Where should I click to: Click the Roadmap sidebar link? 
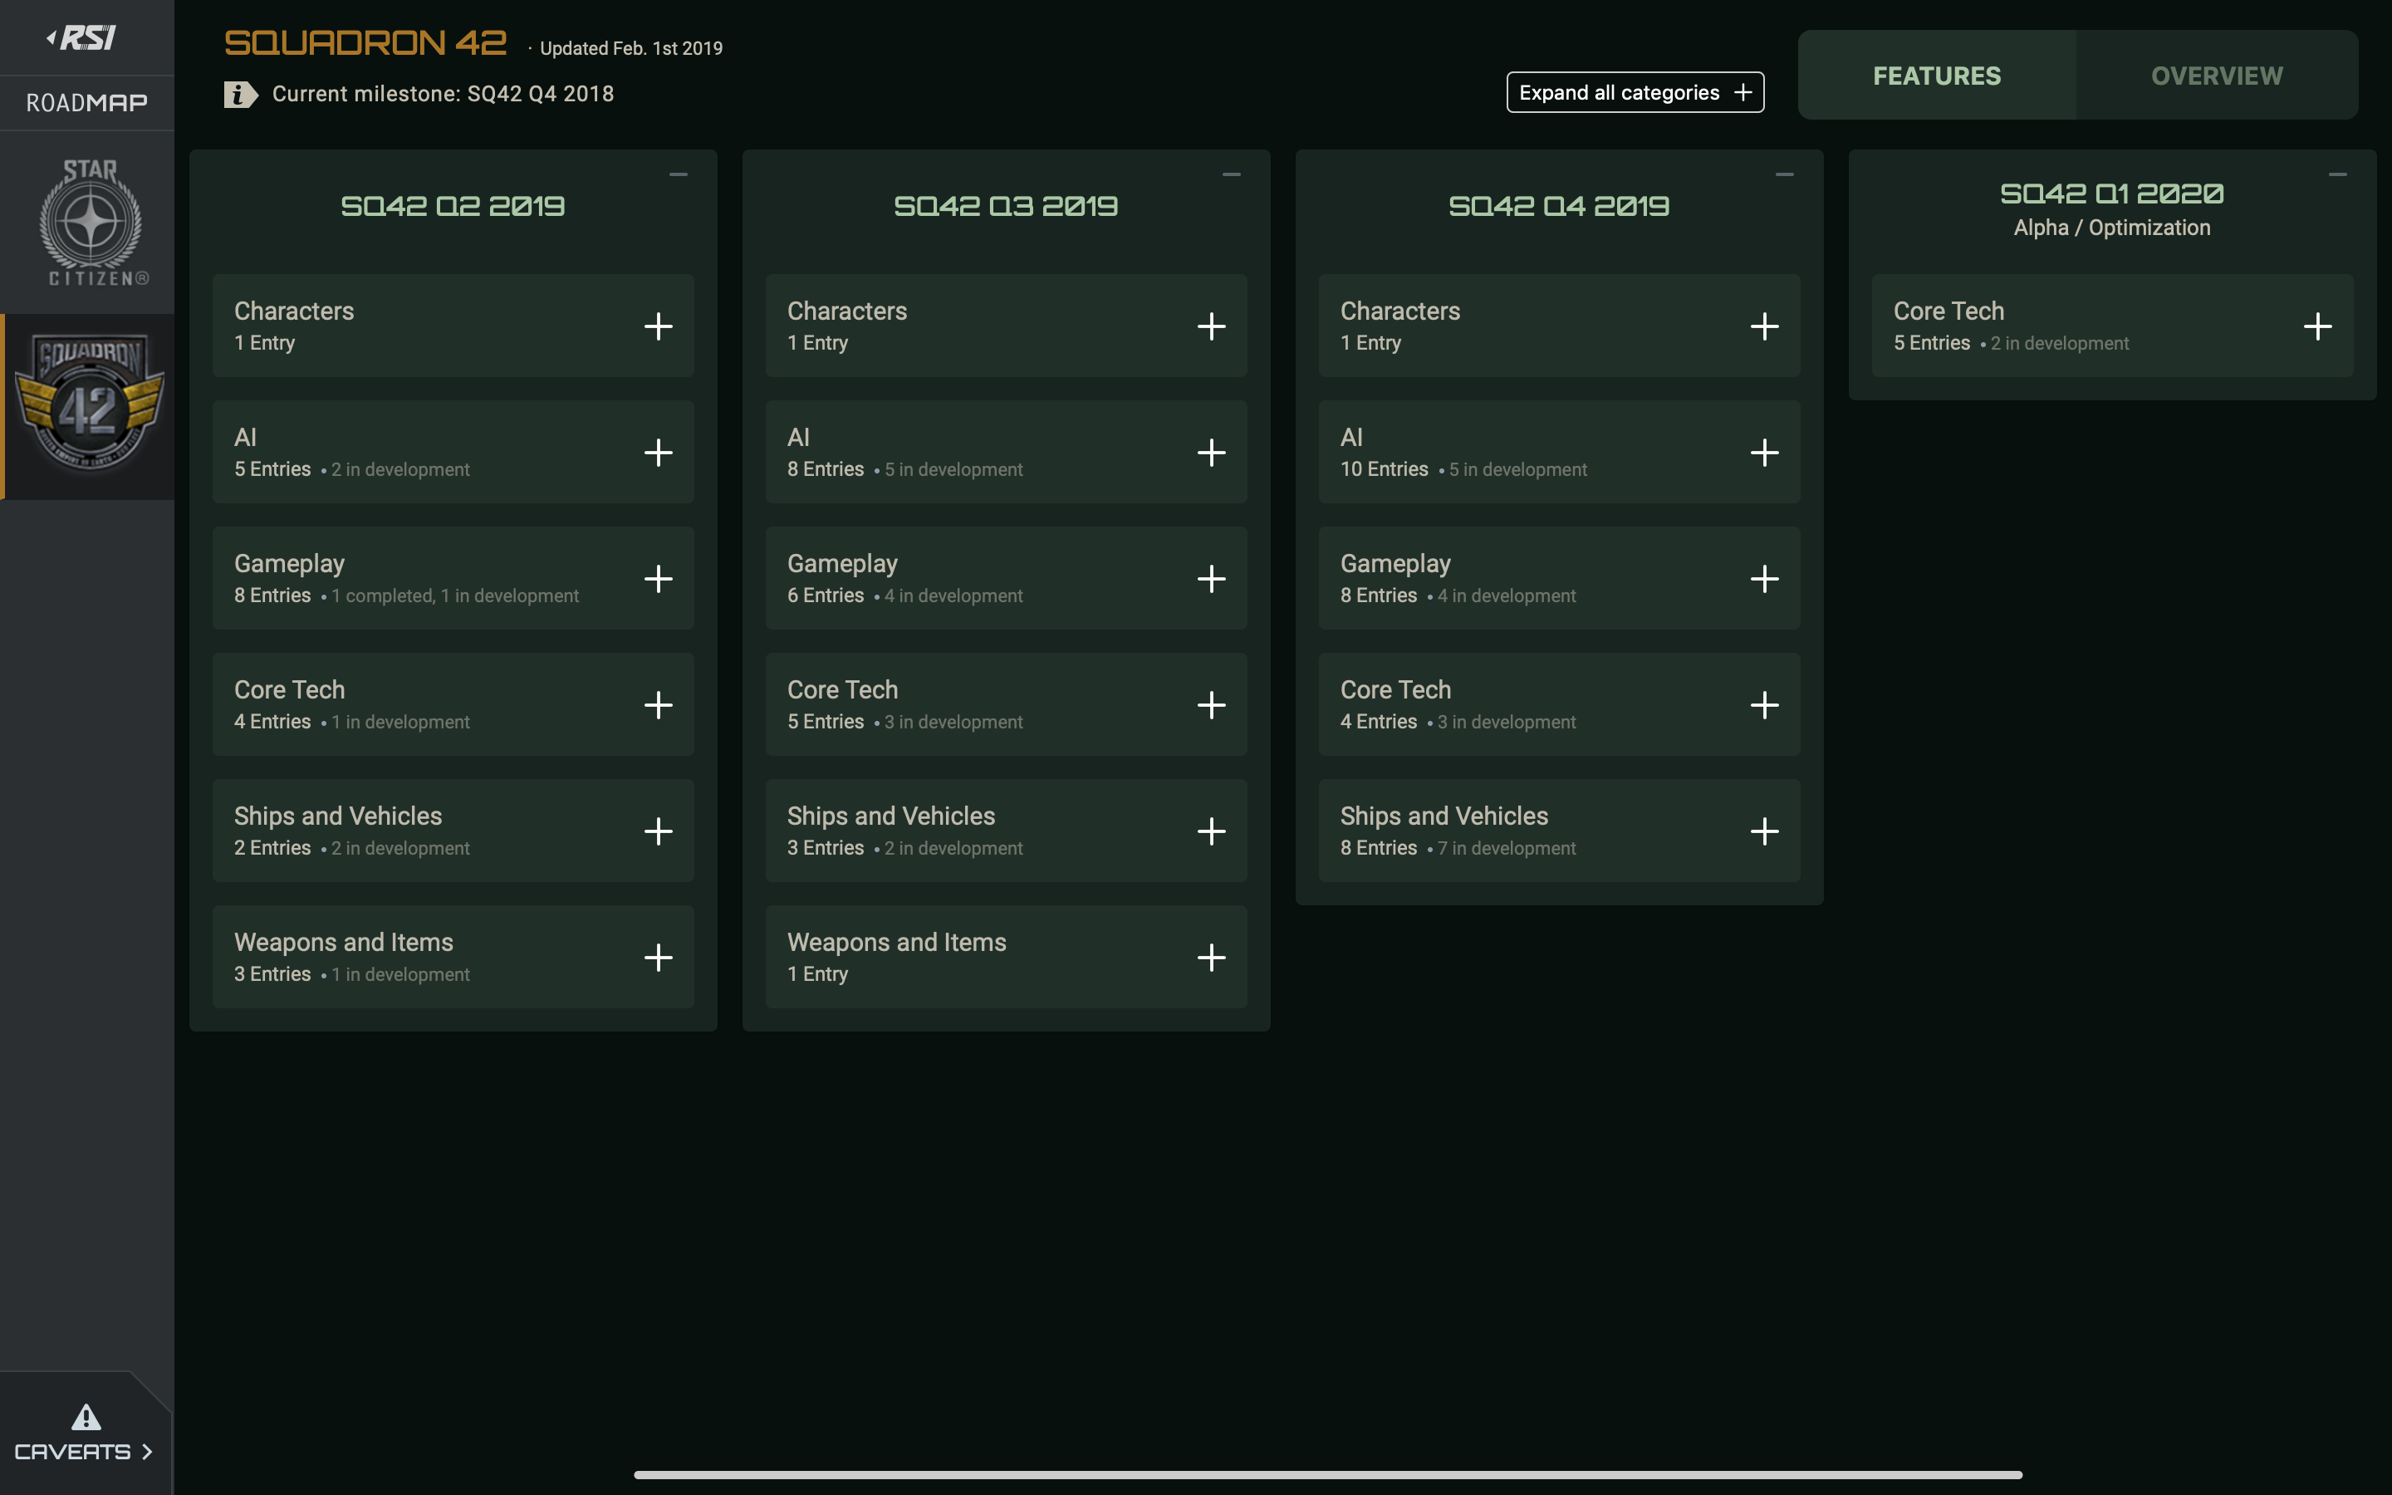point(87,103)
